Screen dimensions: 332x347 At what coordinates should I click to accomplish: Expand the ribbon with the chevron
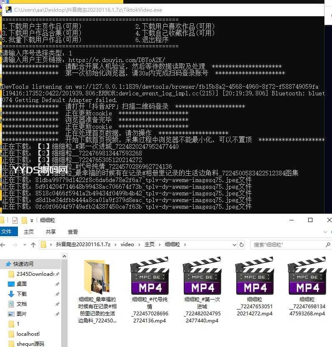click(325, 232)
